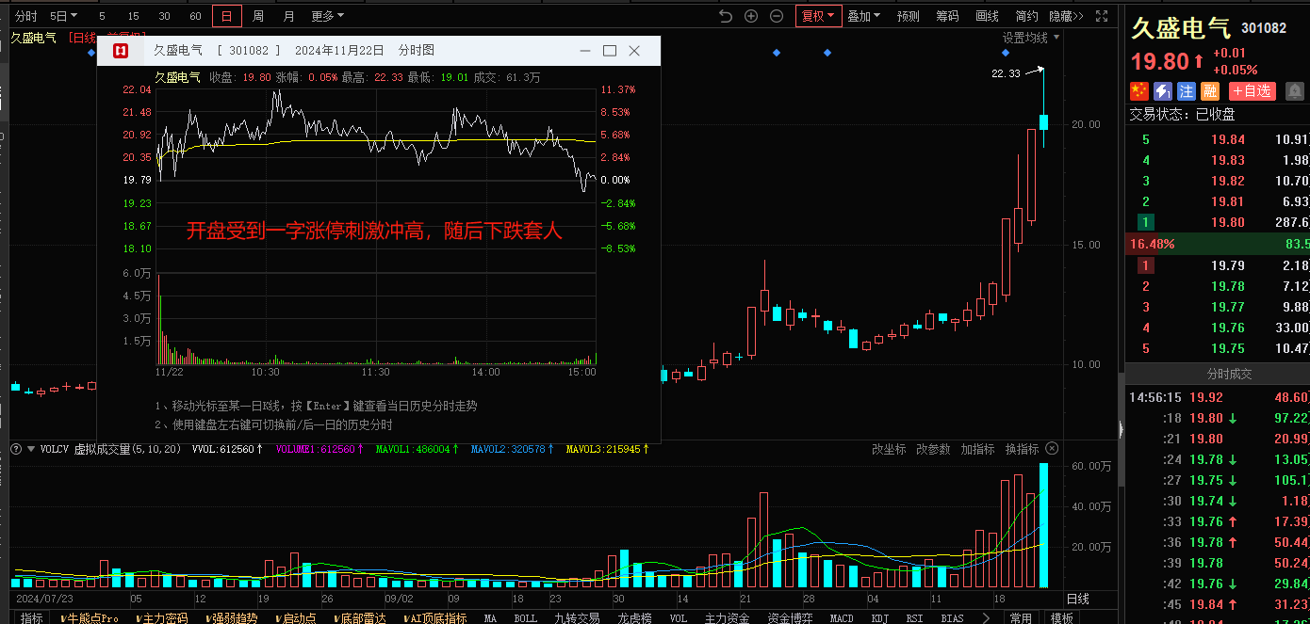Open the 预测 forecast tool
1310x624 pixels.
point(909,16)
